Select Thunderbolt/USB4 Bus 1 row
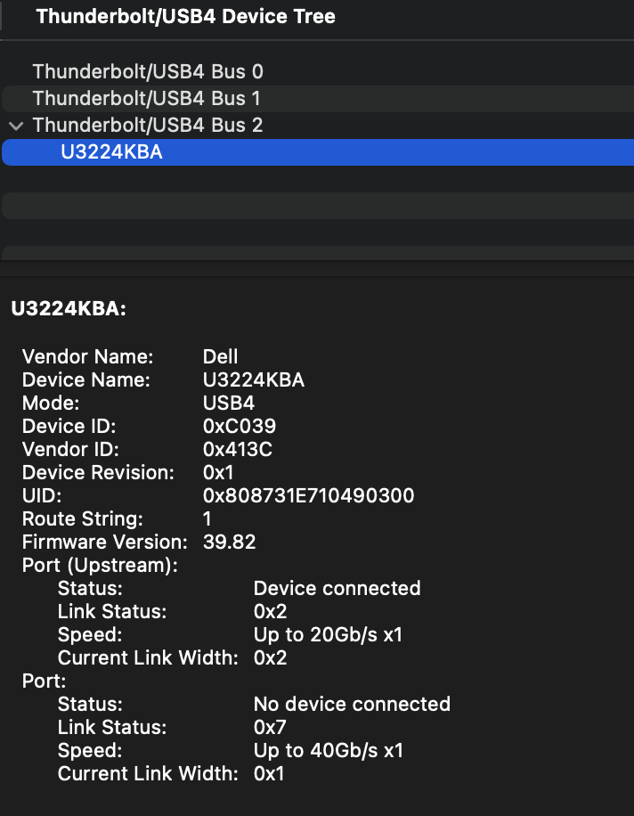Image resolution: width=634 pixels, height=816 pixels. pos(318,98)
